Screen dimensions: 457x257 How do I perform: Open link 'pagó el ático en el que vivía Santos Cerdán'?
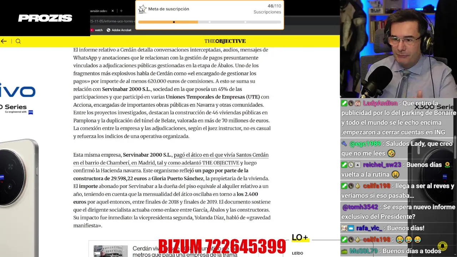(221, 155)
